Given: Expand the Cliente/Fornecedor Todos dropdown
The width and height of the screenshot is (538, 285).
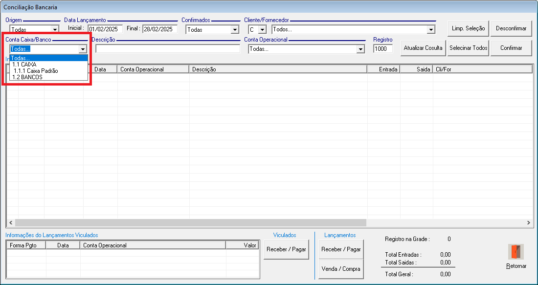Looking at the screenshot, I should (430, 30).
